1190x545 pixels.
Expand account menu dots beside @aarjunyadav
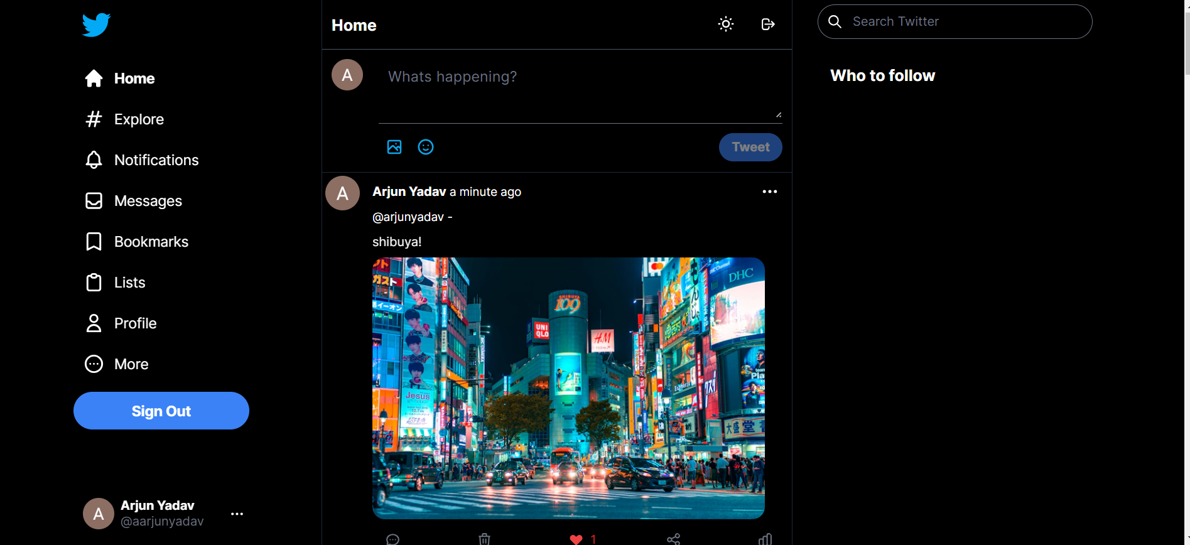pos(237,514)
